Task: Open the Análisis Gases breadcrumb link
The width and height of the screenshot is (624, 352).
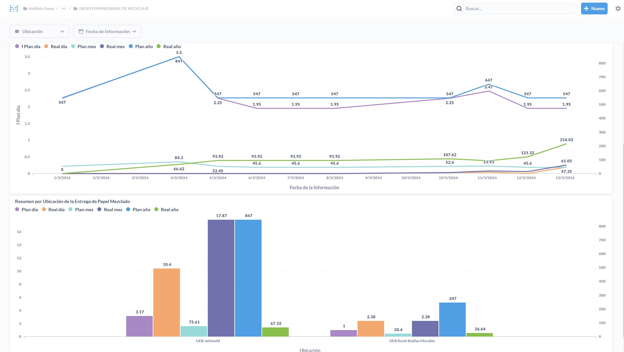Action: 41,9
